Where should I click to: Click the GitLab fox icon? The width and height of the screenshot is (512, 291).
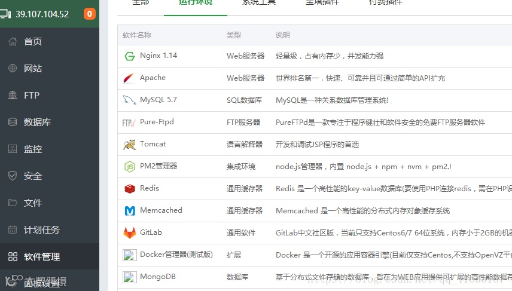[x=130, y=232]
